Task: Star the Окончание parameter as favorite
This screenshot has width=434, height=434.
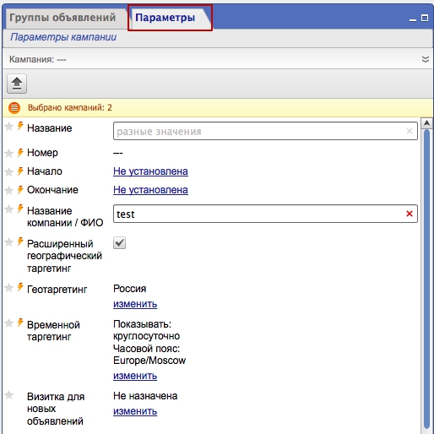Action: coord(9,191)
